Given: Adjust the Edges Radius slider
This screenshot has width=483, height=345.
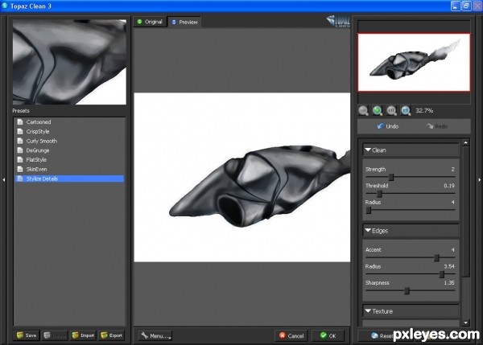Looking at the screenshot, I should [442, 274].
